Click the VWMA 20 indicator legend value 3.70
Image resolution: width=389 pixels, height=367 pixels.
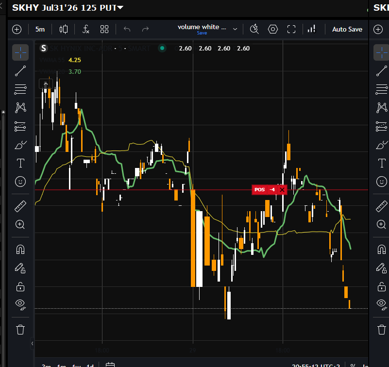(x=75, y=72)
